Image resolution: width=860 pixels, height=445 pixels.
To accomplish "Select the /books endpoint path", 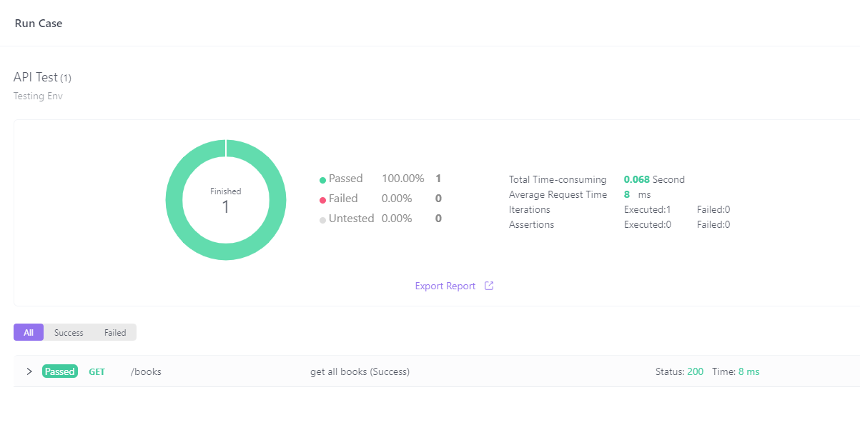I will (146, 371).
